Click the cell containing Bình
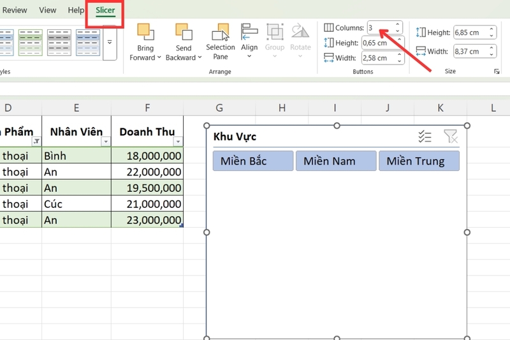The width and height of the screenshot is (510, 340). (x=76, y=156)
